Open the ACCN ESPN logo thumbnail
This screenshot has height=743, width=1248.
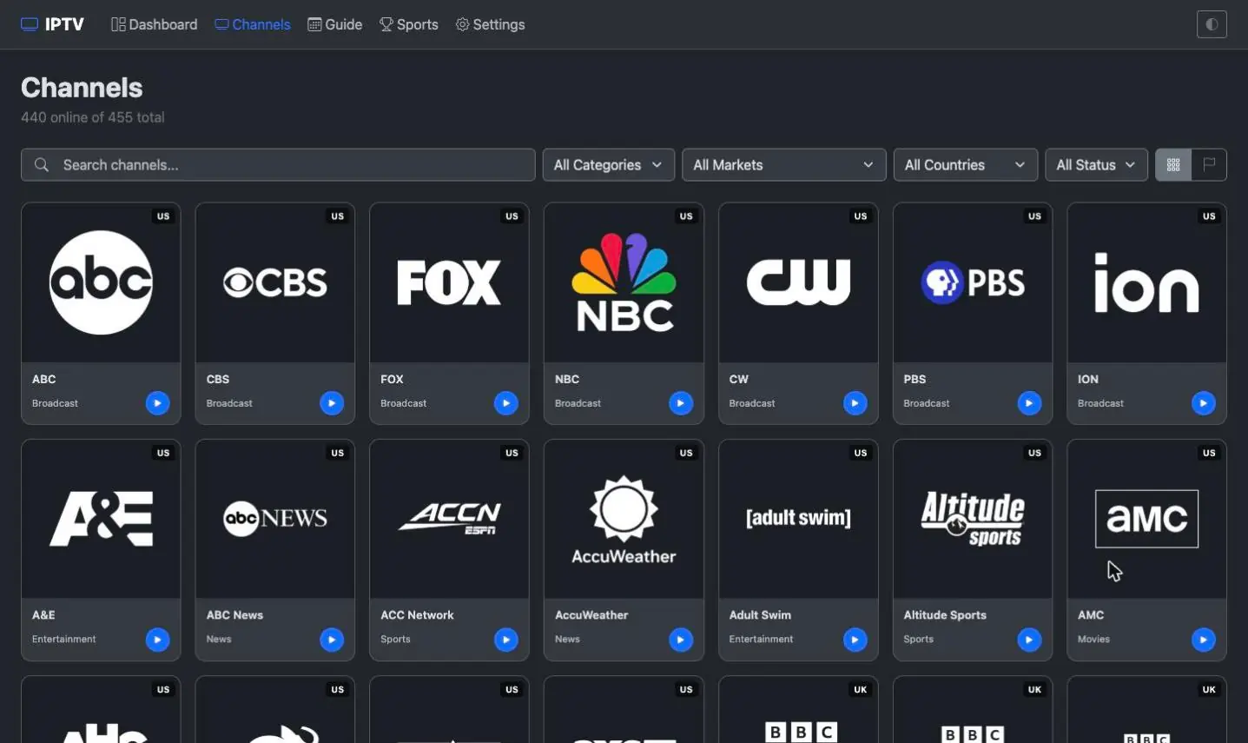(449, 519)
